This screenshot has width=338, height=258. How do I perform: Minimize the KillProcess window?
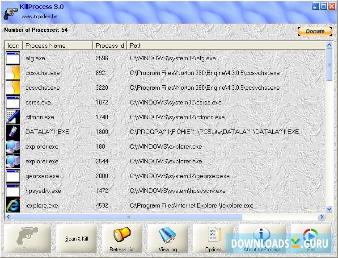pos(315,6)
